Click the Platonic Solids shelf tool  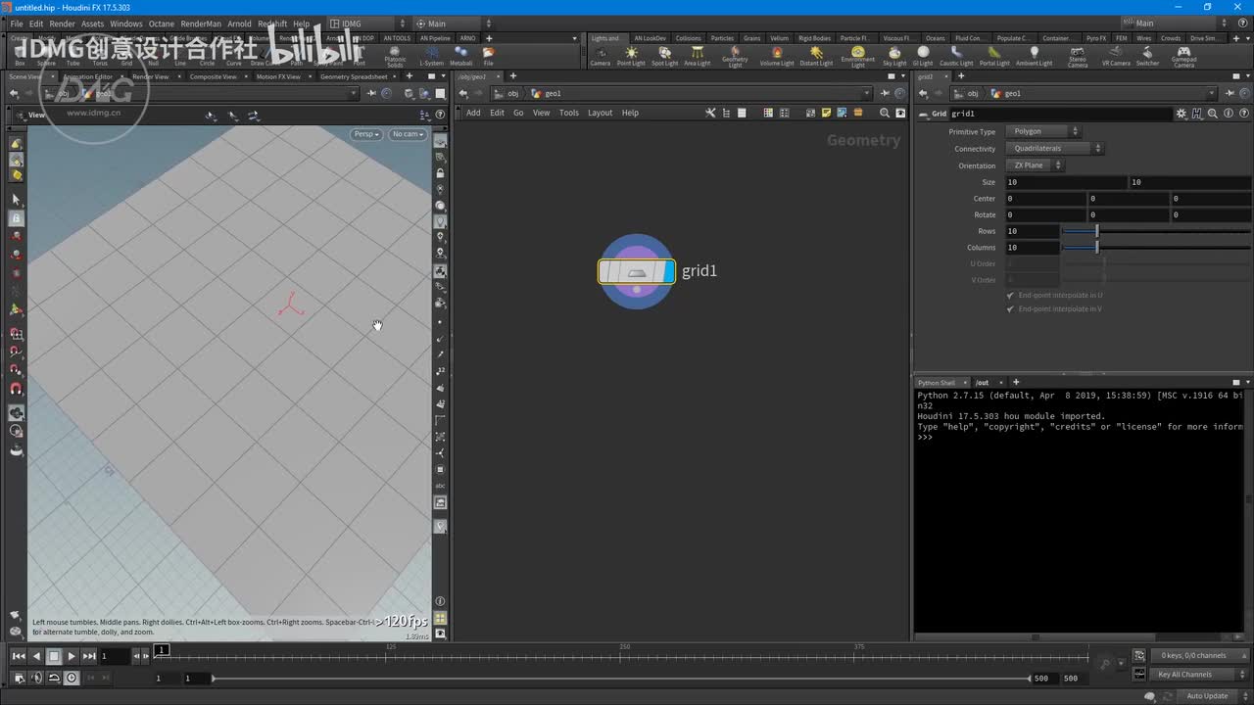pyautogui.click(x=395, y=57)
